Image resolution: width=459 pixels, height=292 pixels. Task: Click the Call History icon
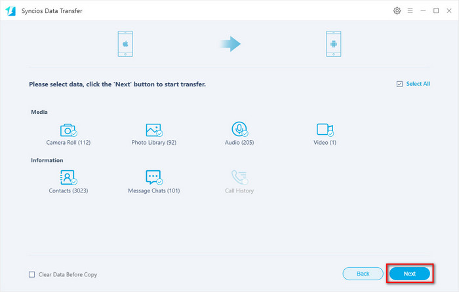click(239, 177)
